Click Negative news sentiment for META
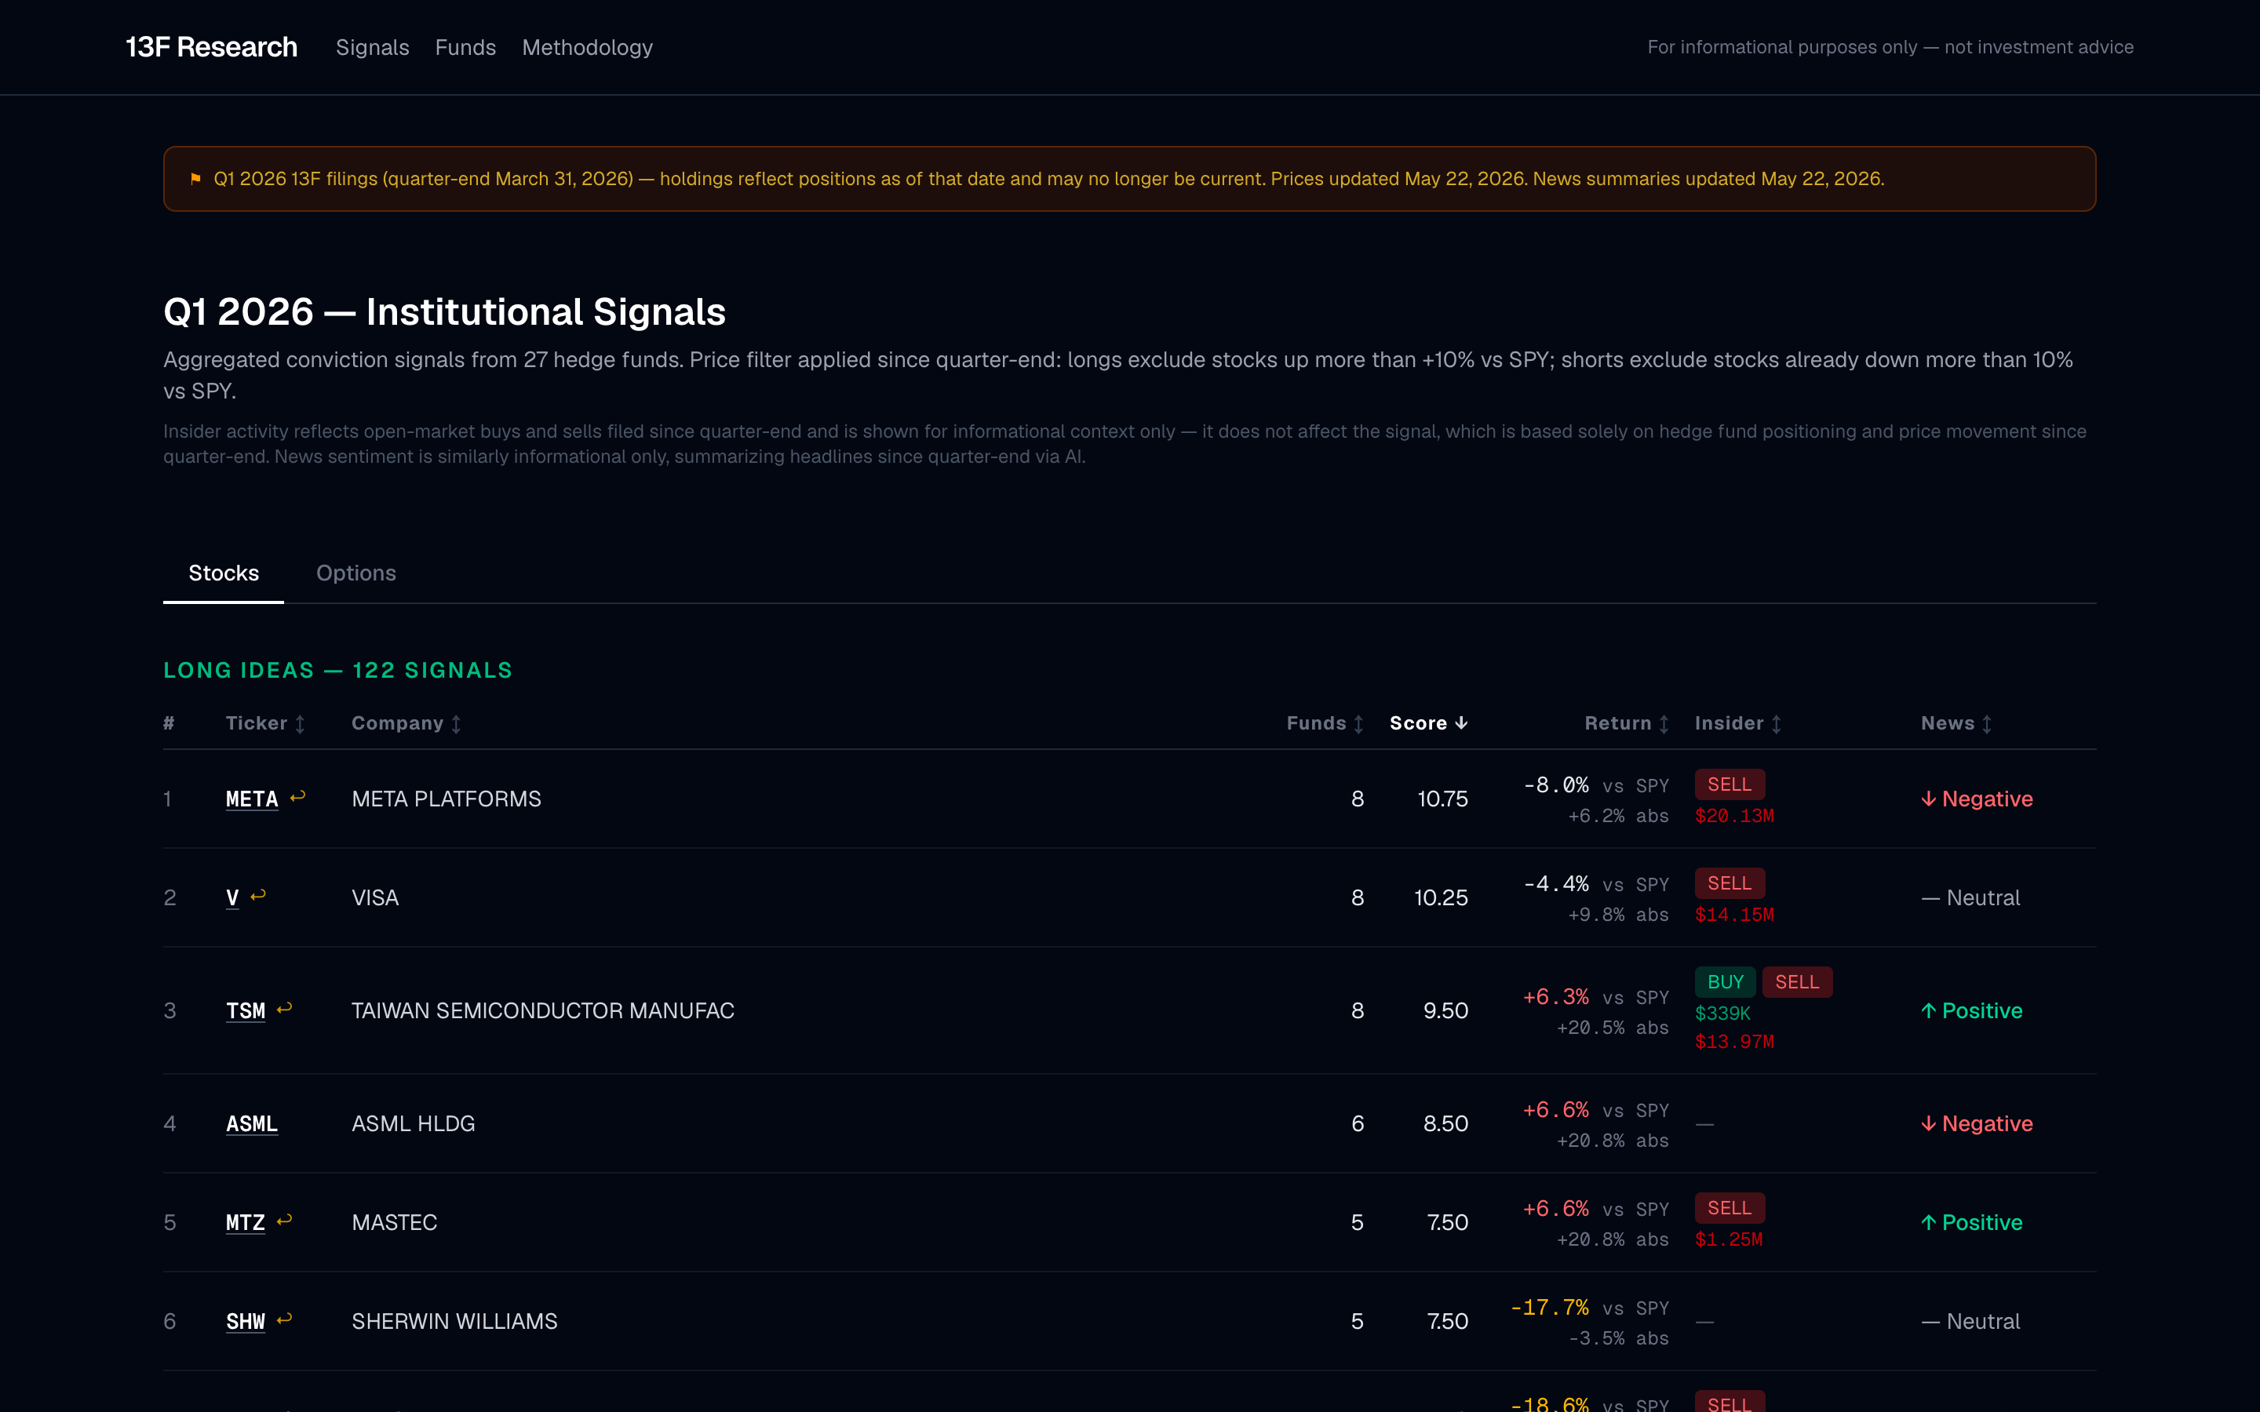Image resolution: width=2260 pixels, height=1412 pixels. click(x=1977, y=799)
